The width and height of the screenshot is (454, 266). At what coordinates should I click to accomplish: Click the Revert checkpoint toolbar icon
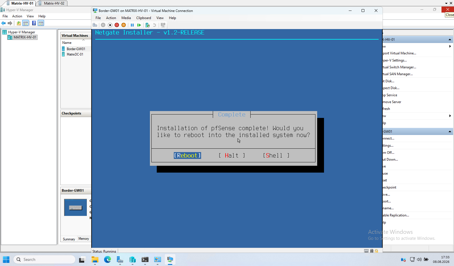154,25
